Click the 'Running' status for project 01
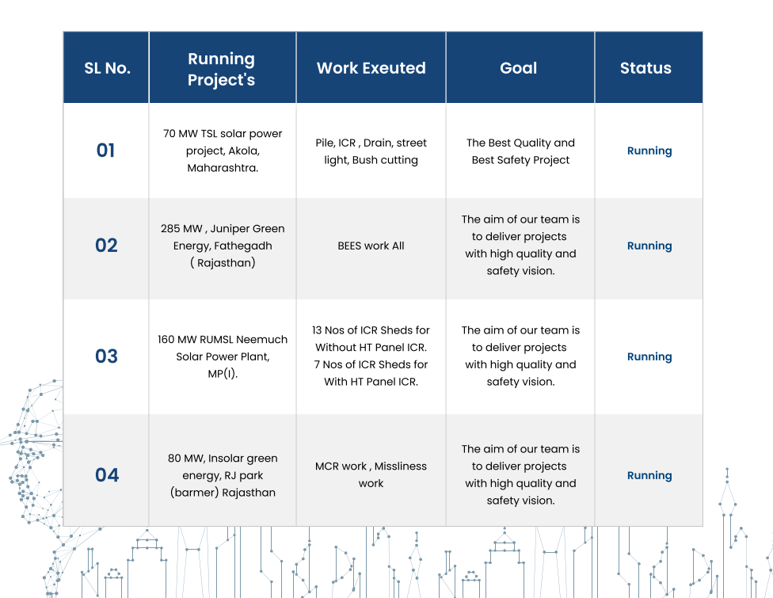The width and height of the screenshot is (773, 598). point(649,150)
